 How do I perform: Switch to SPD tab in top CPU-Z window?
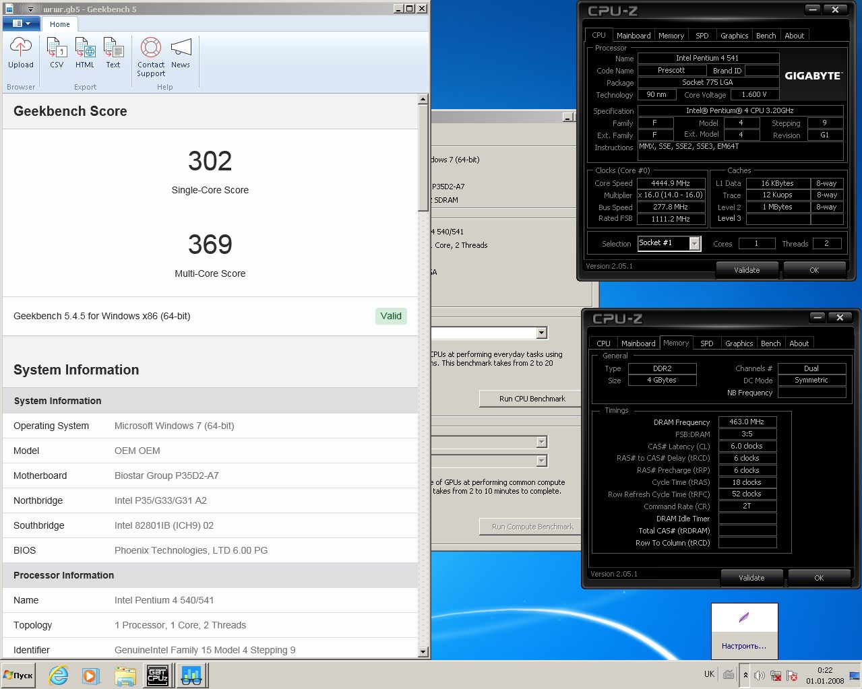click(x=702, y=36)
